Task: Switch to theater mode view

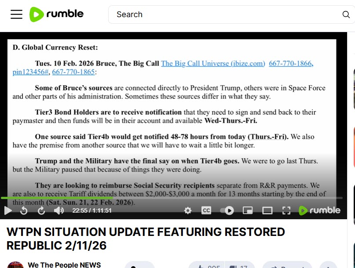Action: (x=267, y=210)
